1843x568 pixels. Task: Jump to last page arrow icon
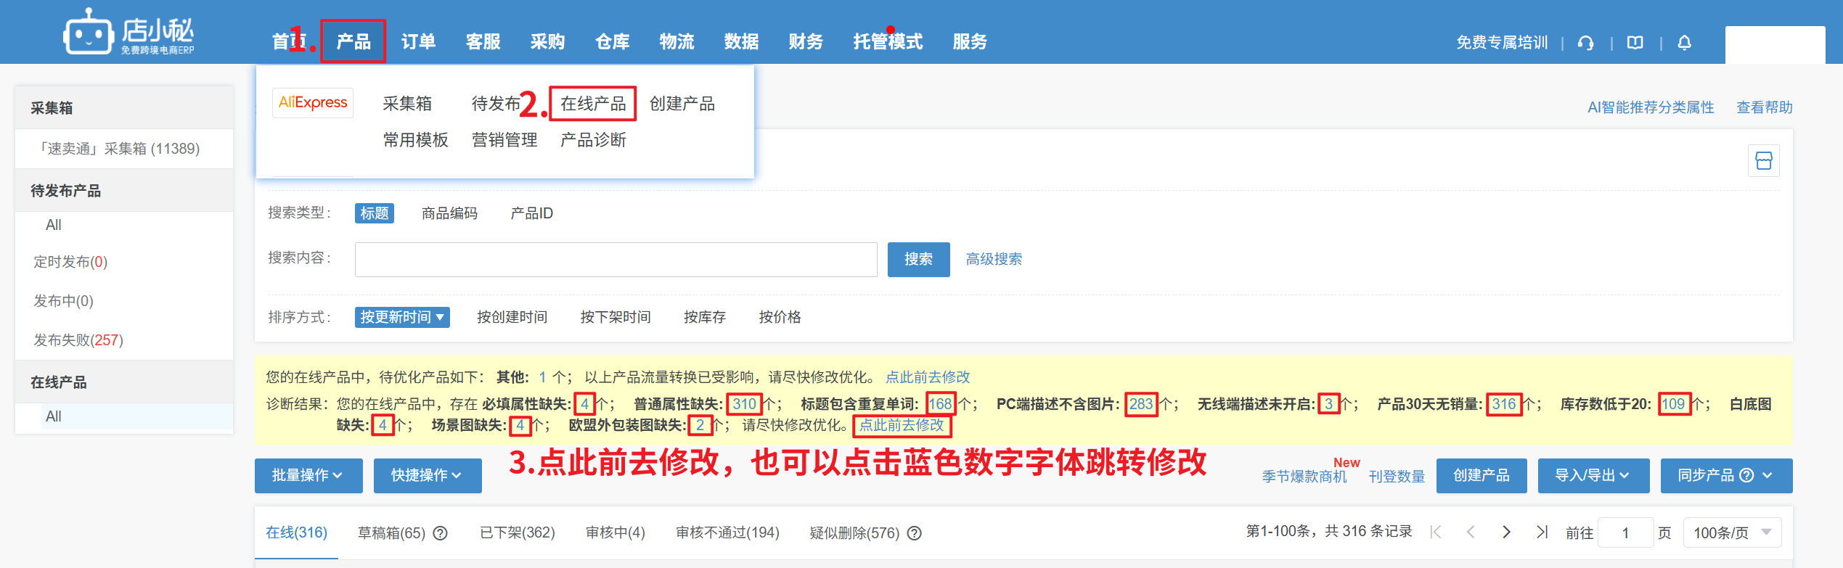pos(1542,532)
